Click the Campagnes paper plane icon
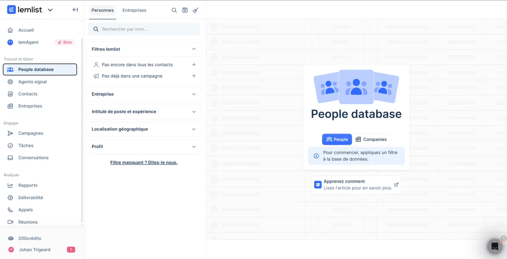The width and height of the screenshot is (507, 259). click(10, 133)
